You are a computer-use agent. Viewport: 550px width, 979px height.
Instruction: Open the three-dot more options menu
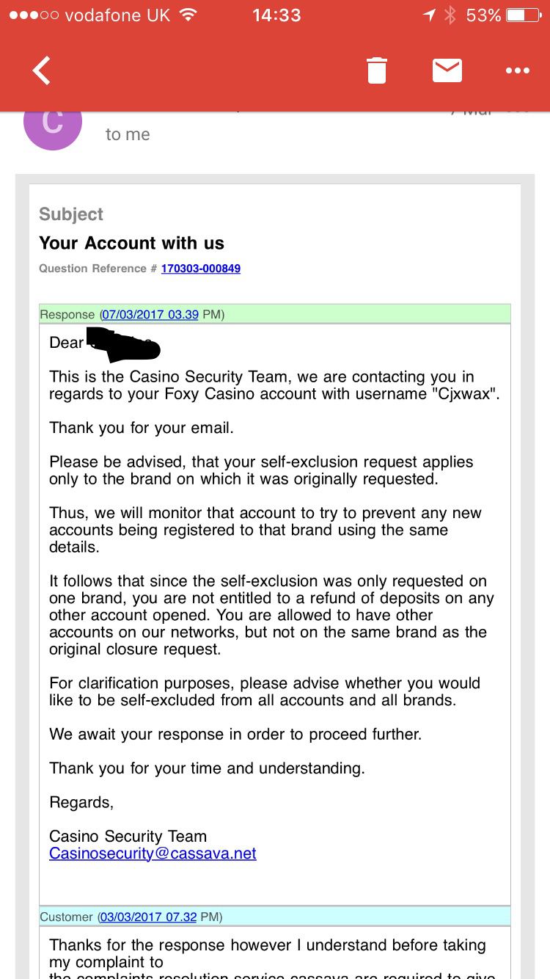coord(517,71)
